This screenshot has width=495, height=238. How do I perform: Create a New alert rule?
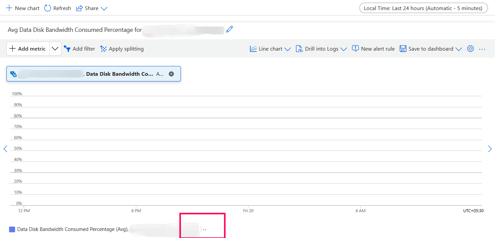tap(373, 49)
